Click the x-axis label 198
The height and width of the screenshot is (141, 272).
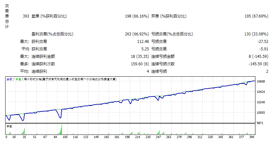pos(127,137)
